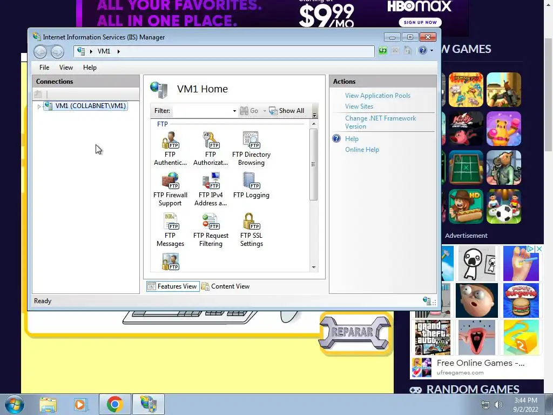The width and height of the screenshot is (553, 415).
Task: Click the green Refresh page icon
Action: (x=383, y=51)
